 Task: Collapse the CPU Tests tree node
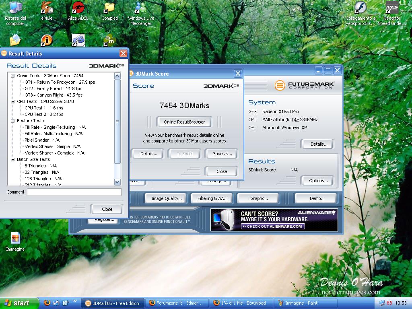pos(12,101)
